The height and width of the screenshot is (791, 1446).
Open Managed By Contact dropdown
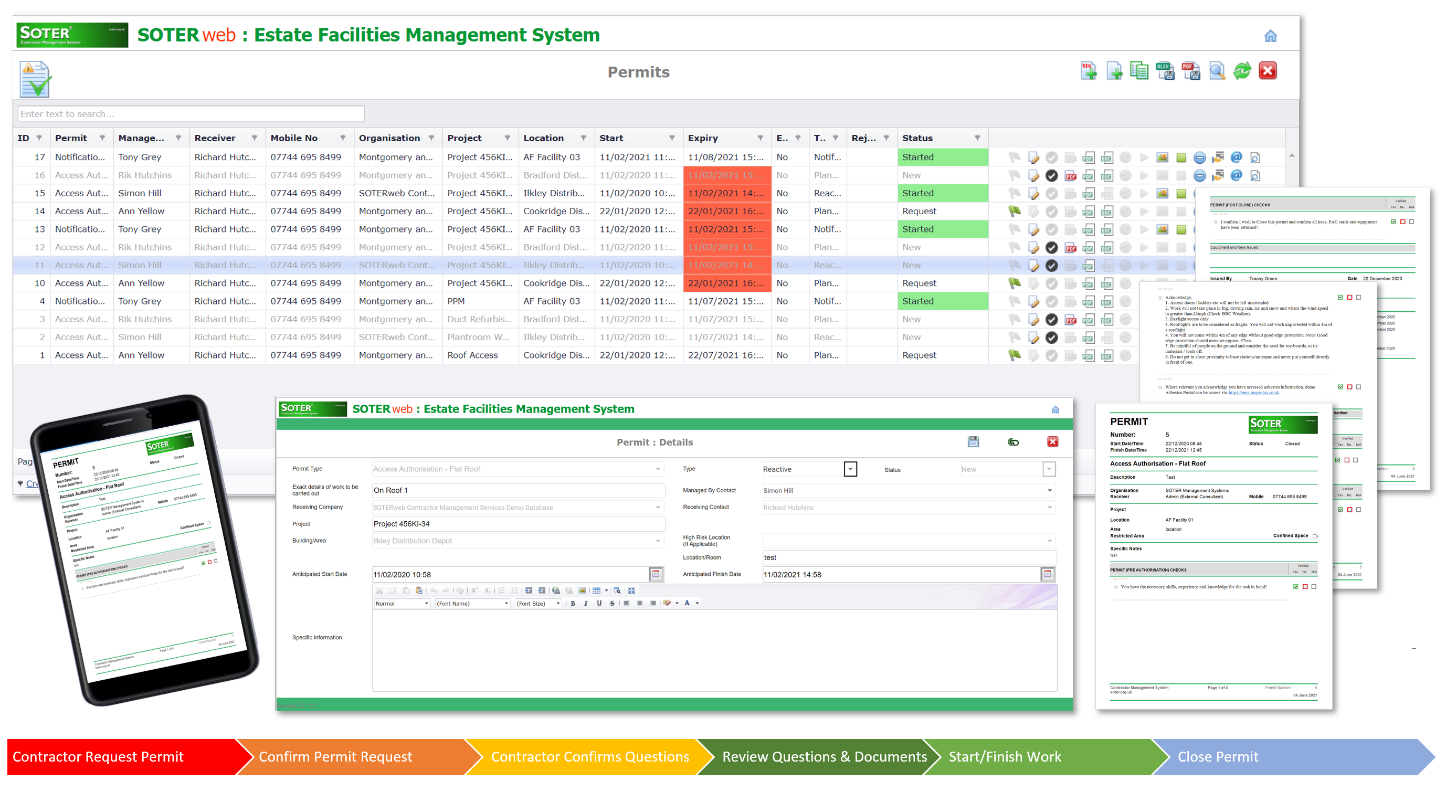click(1049, 490)
